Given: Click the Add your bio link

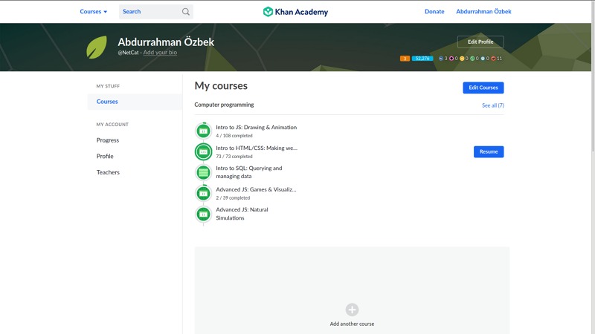Looking at the screenshot, I should point(160,53).
